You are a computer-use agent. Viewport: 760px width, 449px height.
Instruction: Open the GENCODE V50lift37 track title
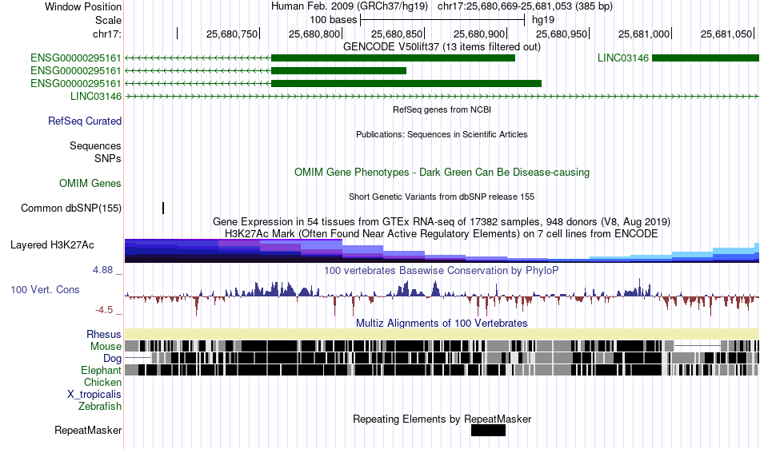(x=442, y=47)
